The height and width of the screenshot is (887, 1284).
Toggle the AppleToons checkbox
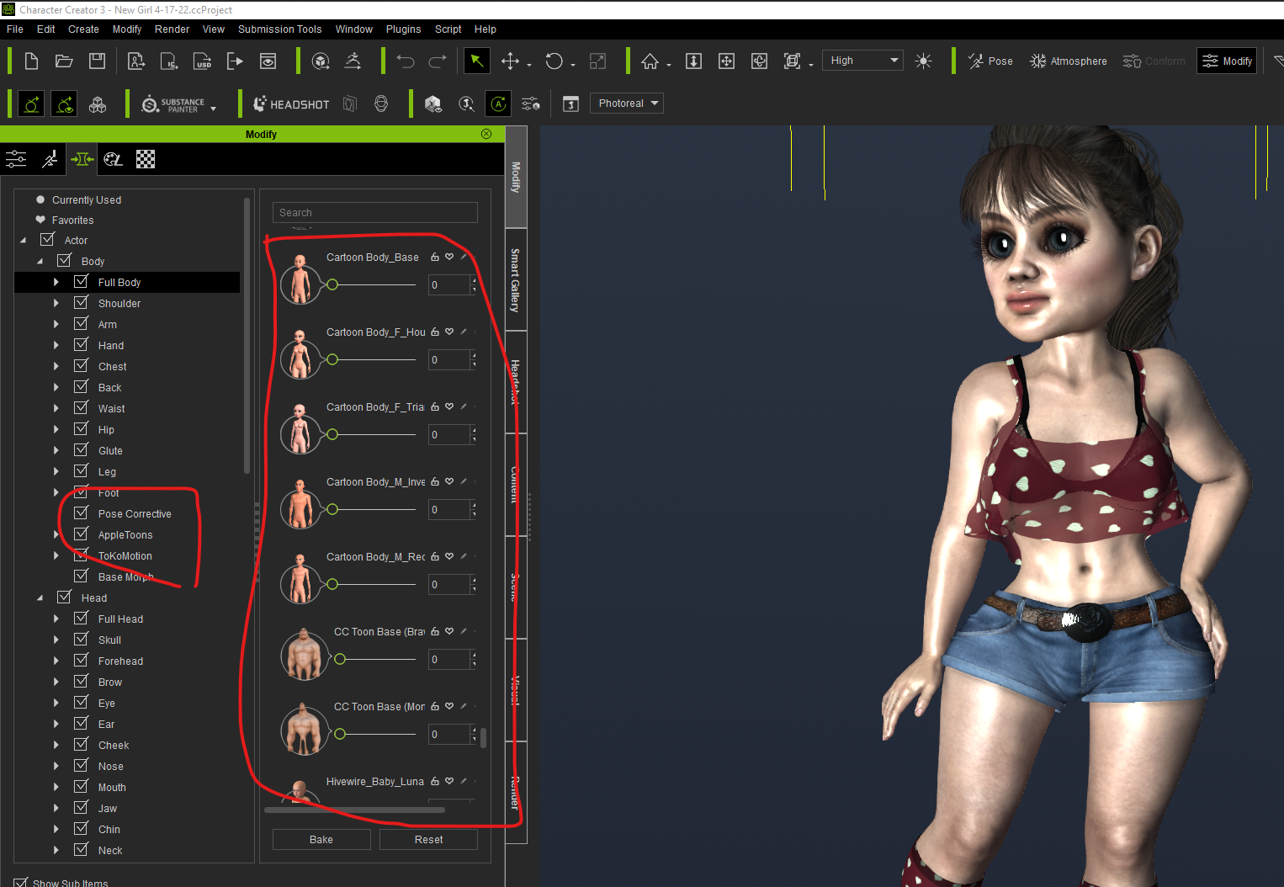tap(81, 534)
